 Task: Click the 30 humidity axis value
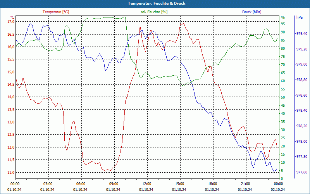point(283,130)
